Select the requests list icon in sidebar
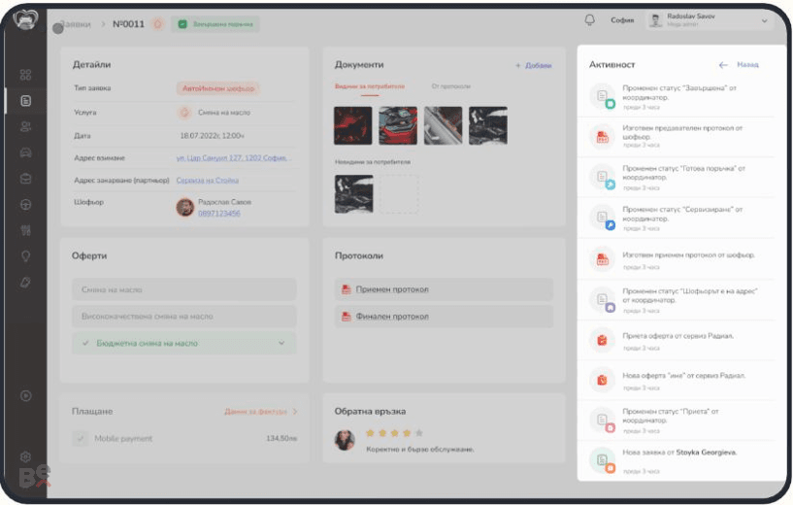Viewport: 793px width, 505px height. (26, 101)
